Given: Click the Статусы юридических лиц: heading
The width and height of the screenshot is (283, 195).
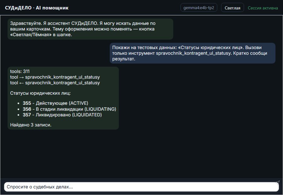Looking at the screenshot, I should [40, 93].
